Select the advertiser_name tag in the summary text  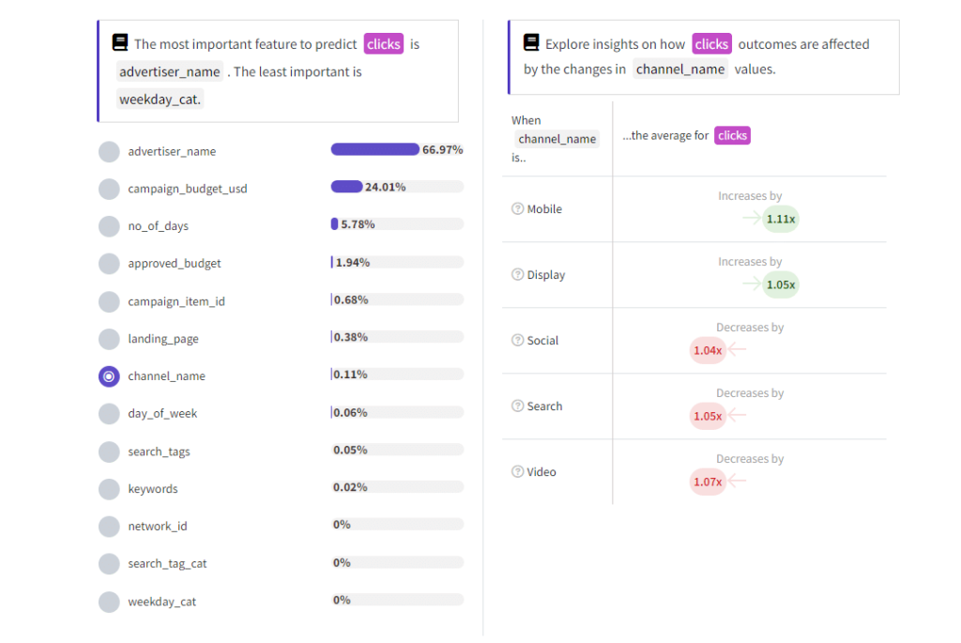169,71
